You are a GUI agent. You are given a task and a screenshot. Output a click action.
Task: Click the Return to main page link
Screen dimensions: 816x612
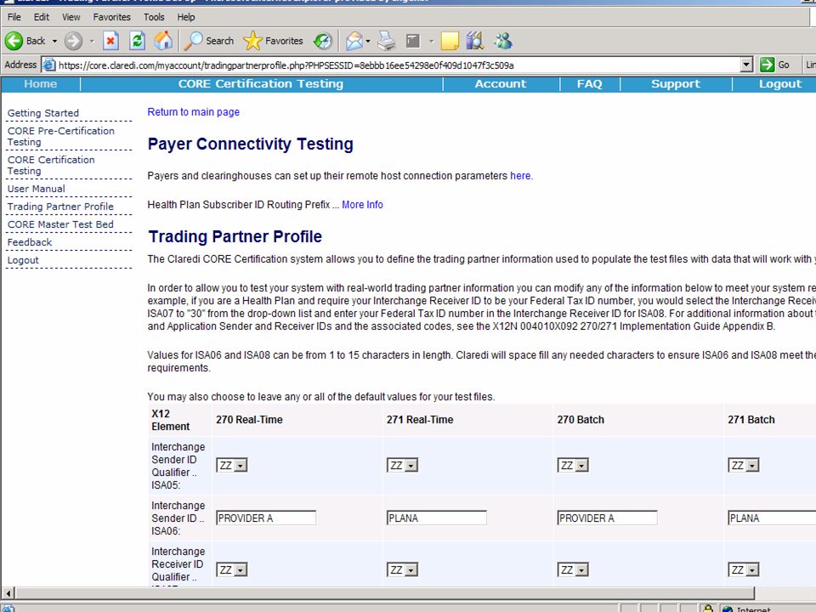click(194, 112)
